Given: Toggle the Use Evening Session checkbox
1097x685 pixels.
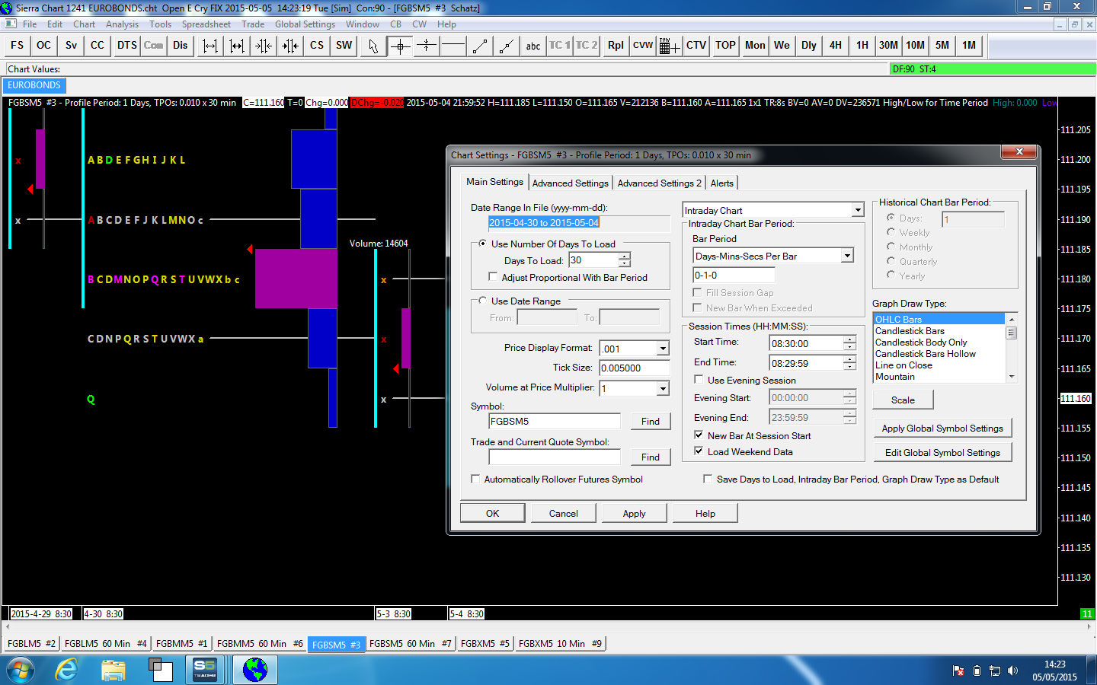Looking at the screenshot, I should coord(699,380).
